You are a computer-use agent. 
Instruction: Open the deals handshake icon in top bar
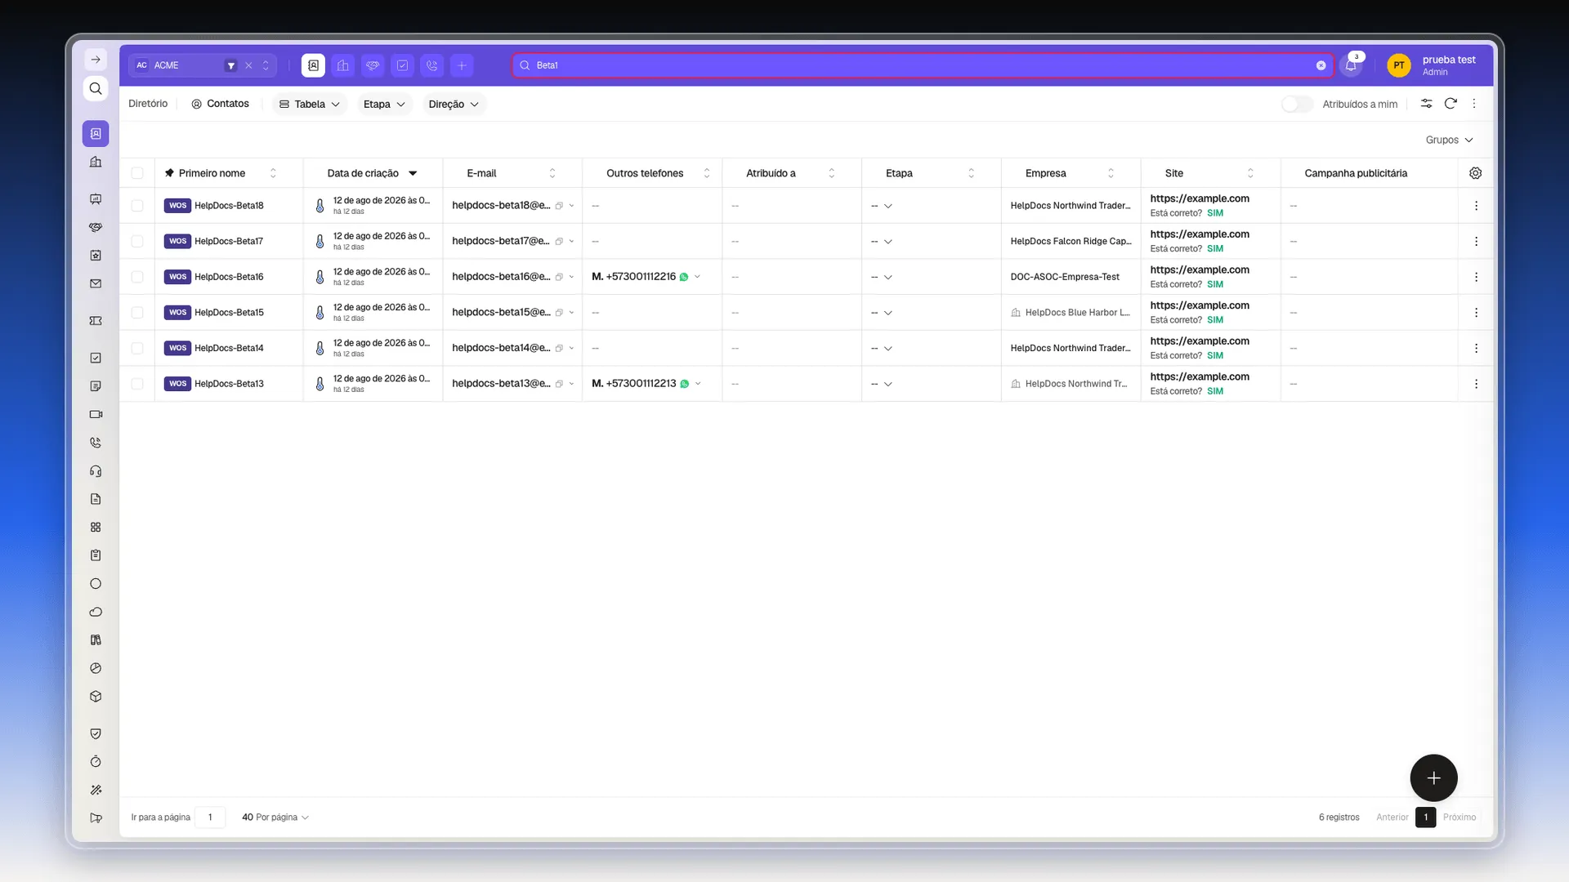coord(373,65)
